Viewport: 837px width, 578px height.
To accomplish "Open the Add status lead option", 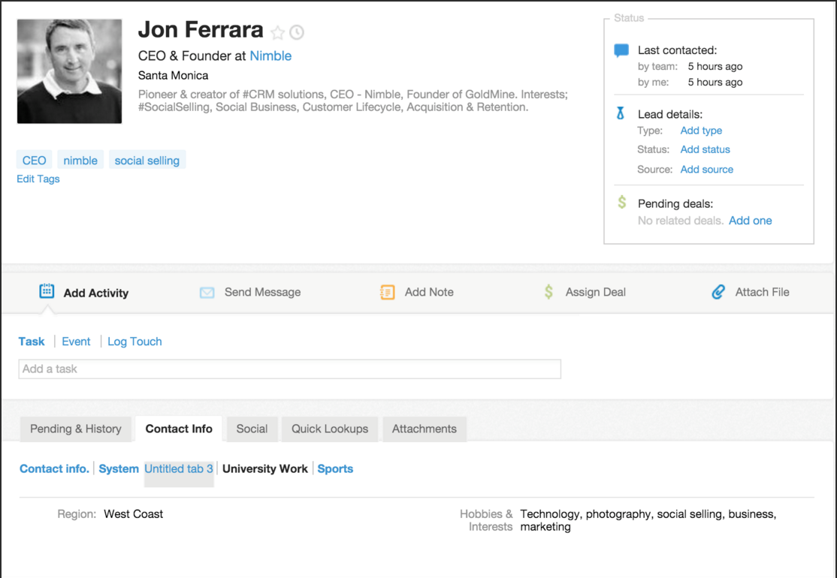I will click(705, 149).
